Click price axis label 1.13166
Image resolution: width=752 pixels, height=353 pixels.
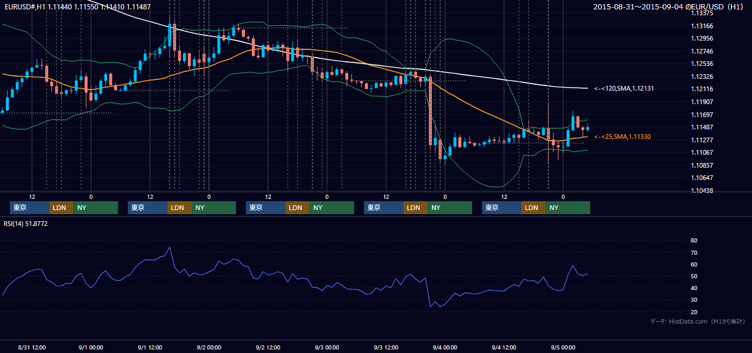[x=702, y=26]
